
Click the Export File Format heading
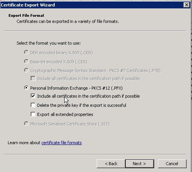26,16
